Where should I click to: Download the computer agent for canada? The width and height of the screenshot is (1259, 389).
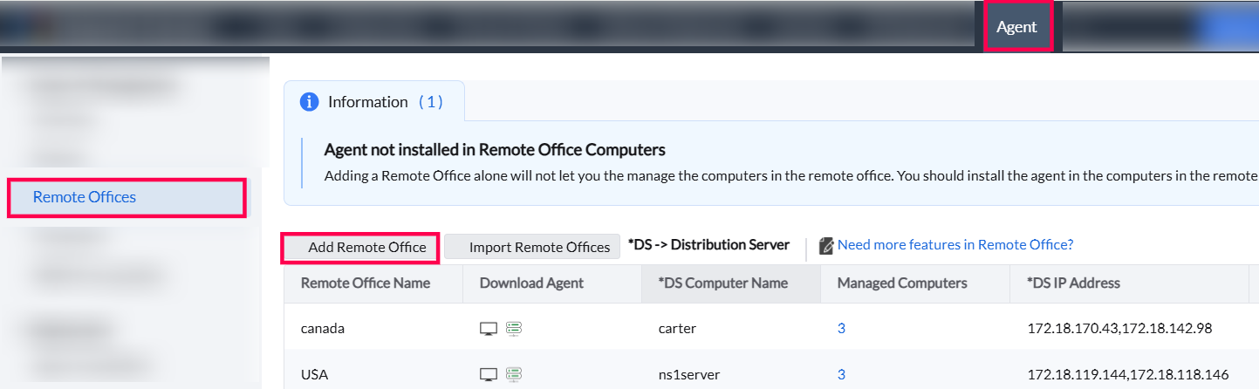489,329
